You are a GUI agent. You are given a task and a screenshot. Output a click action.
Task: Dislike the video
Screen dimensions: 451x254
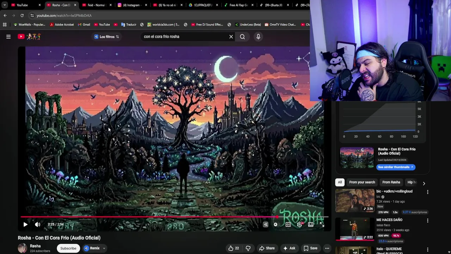click(248, 248)
